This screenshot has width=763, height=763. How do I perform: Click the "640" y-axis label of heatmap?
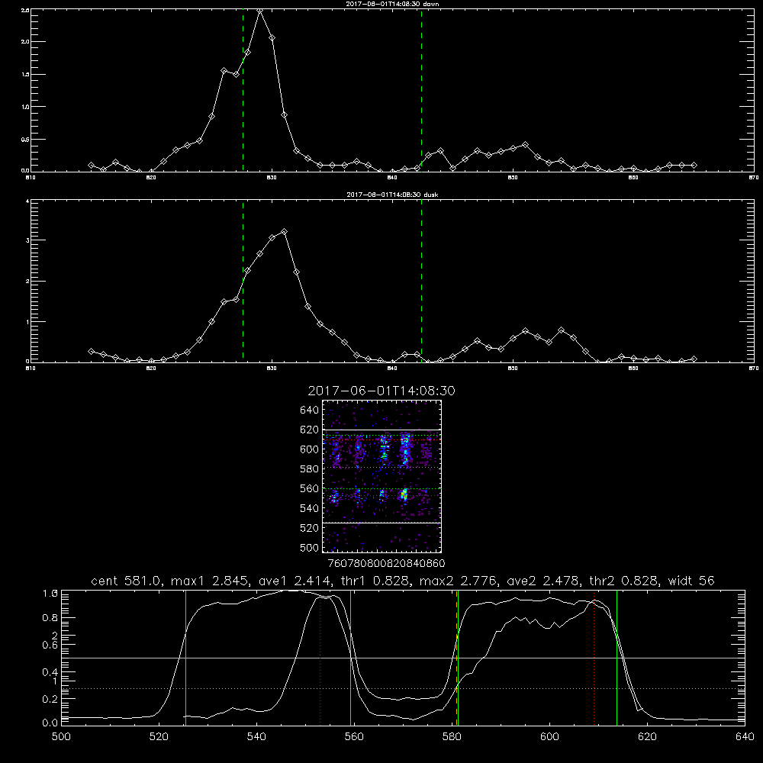(310, 410)
